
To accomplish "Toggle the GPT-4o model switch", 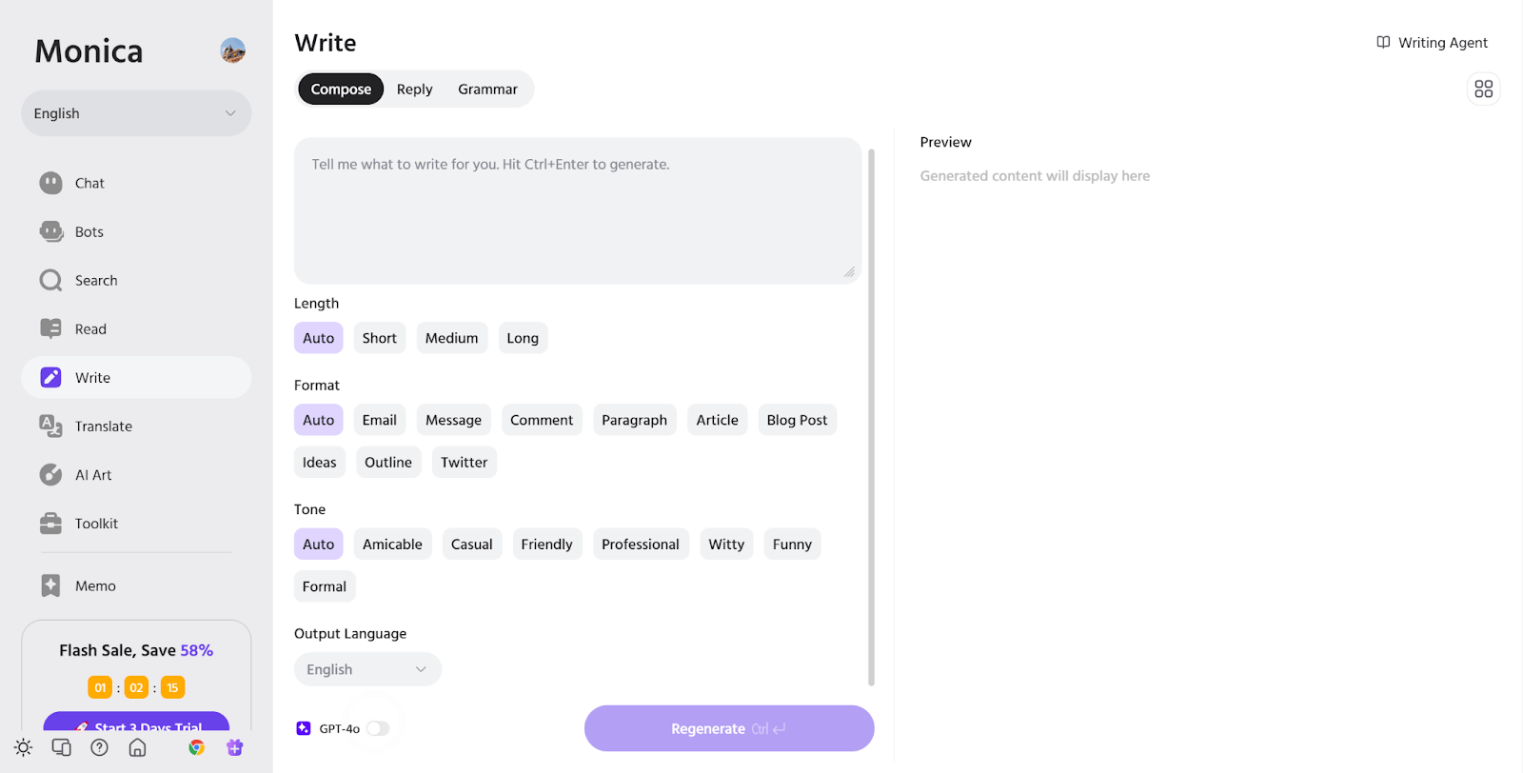I will pyautogui.click(x=377, y=727).
